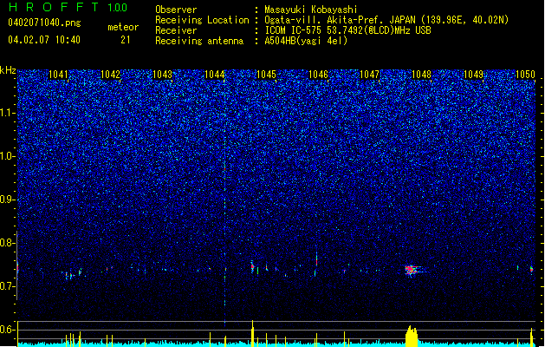Click the 0.8 kHz axis label
The height and width of the screenshot is (347, 545).
coord(7,243)
